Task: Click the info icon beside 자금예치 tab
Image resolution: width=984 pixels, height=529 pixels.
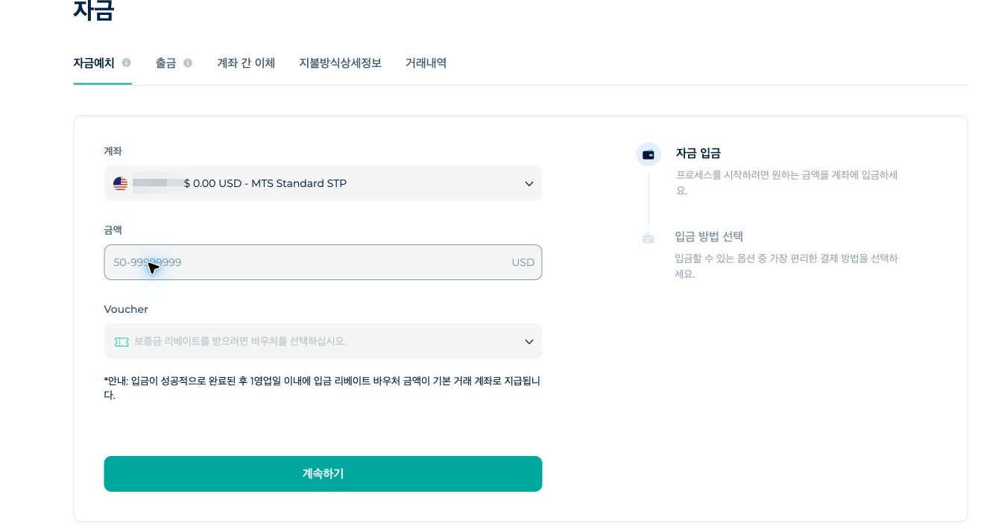Action: [x=126, y=63]
